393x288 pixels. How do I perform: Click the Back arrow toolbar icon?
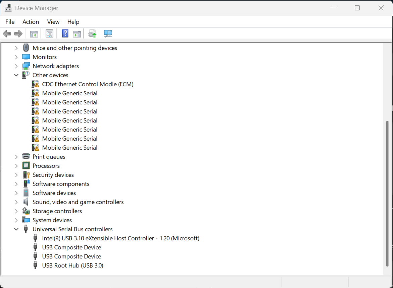click(7, 34)
